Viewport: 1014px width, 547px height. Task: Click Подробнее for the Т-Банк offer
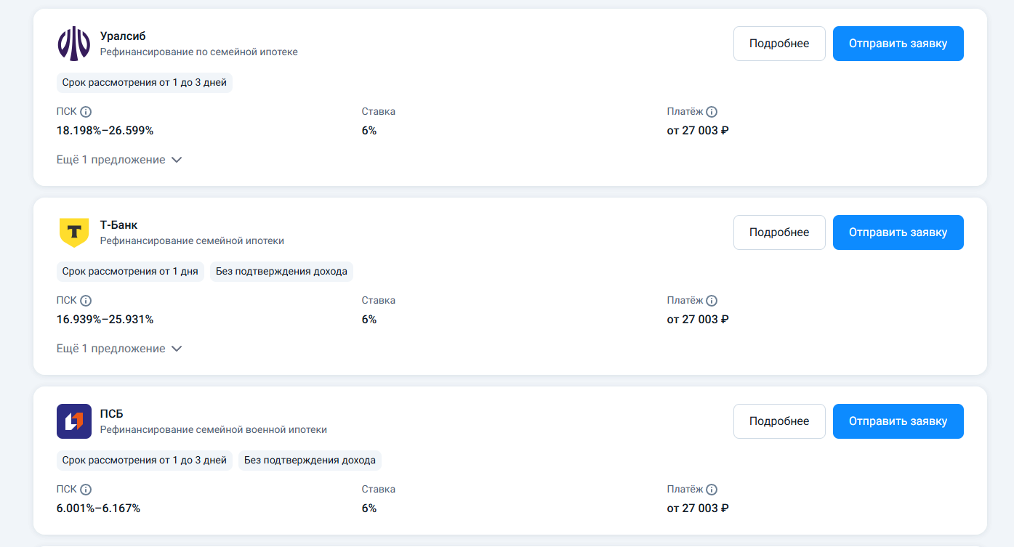click(779, 232)
